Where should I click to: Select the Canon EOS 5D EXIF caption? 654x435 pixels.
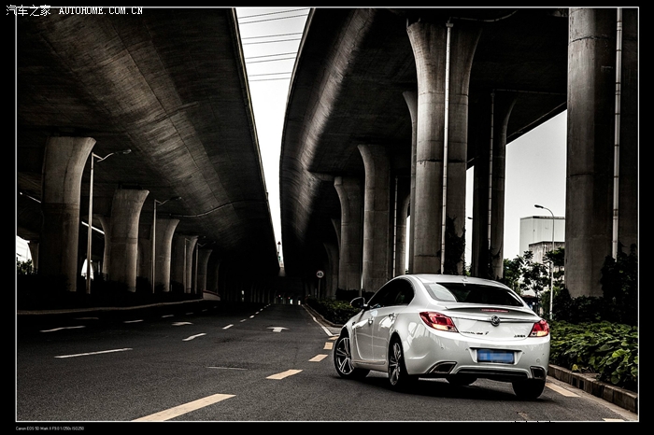(50, 428)
